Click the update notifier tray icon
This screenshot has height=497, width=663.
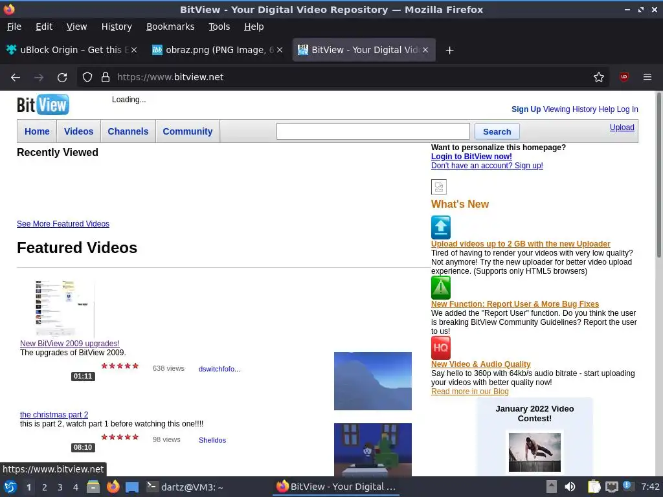pyautogui.click(x=627, y=486)
